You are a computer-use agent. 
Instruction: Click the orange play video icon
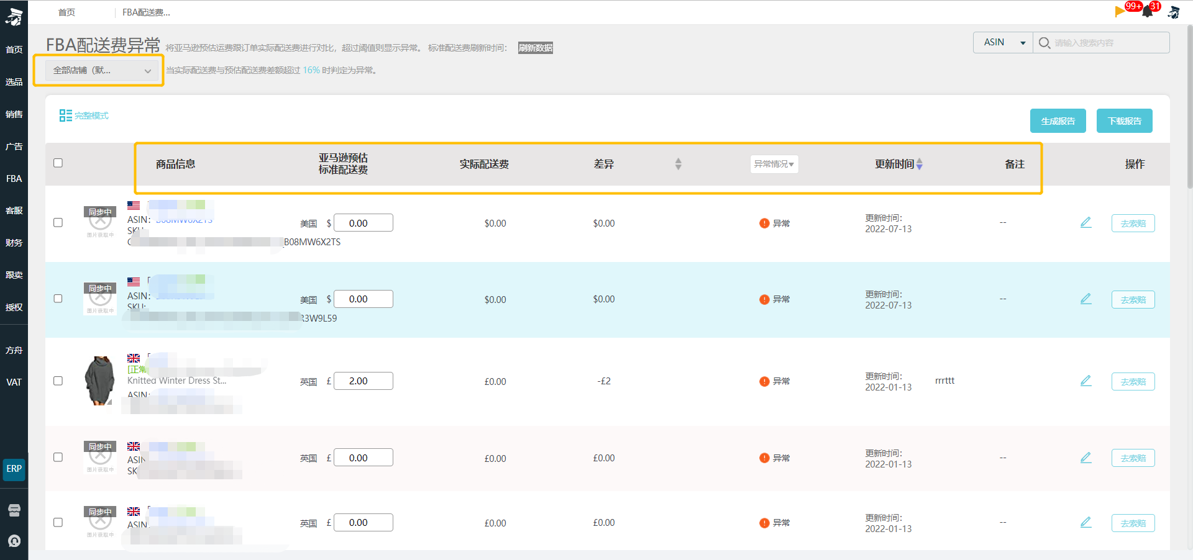point(1120,11)
